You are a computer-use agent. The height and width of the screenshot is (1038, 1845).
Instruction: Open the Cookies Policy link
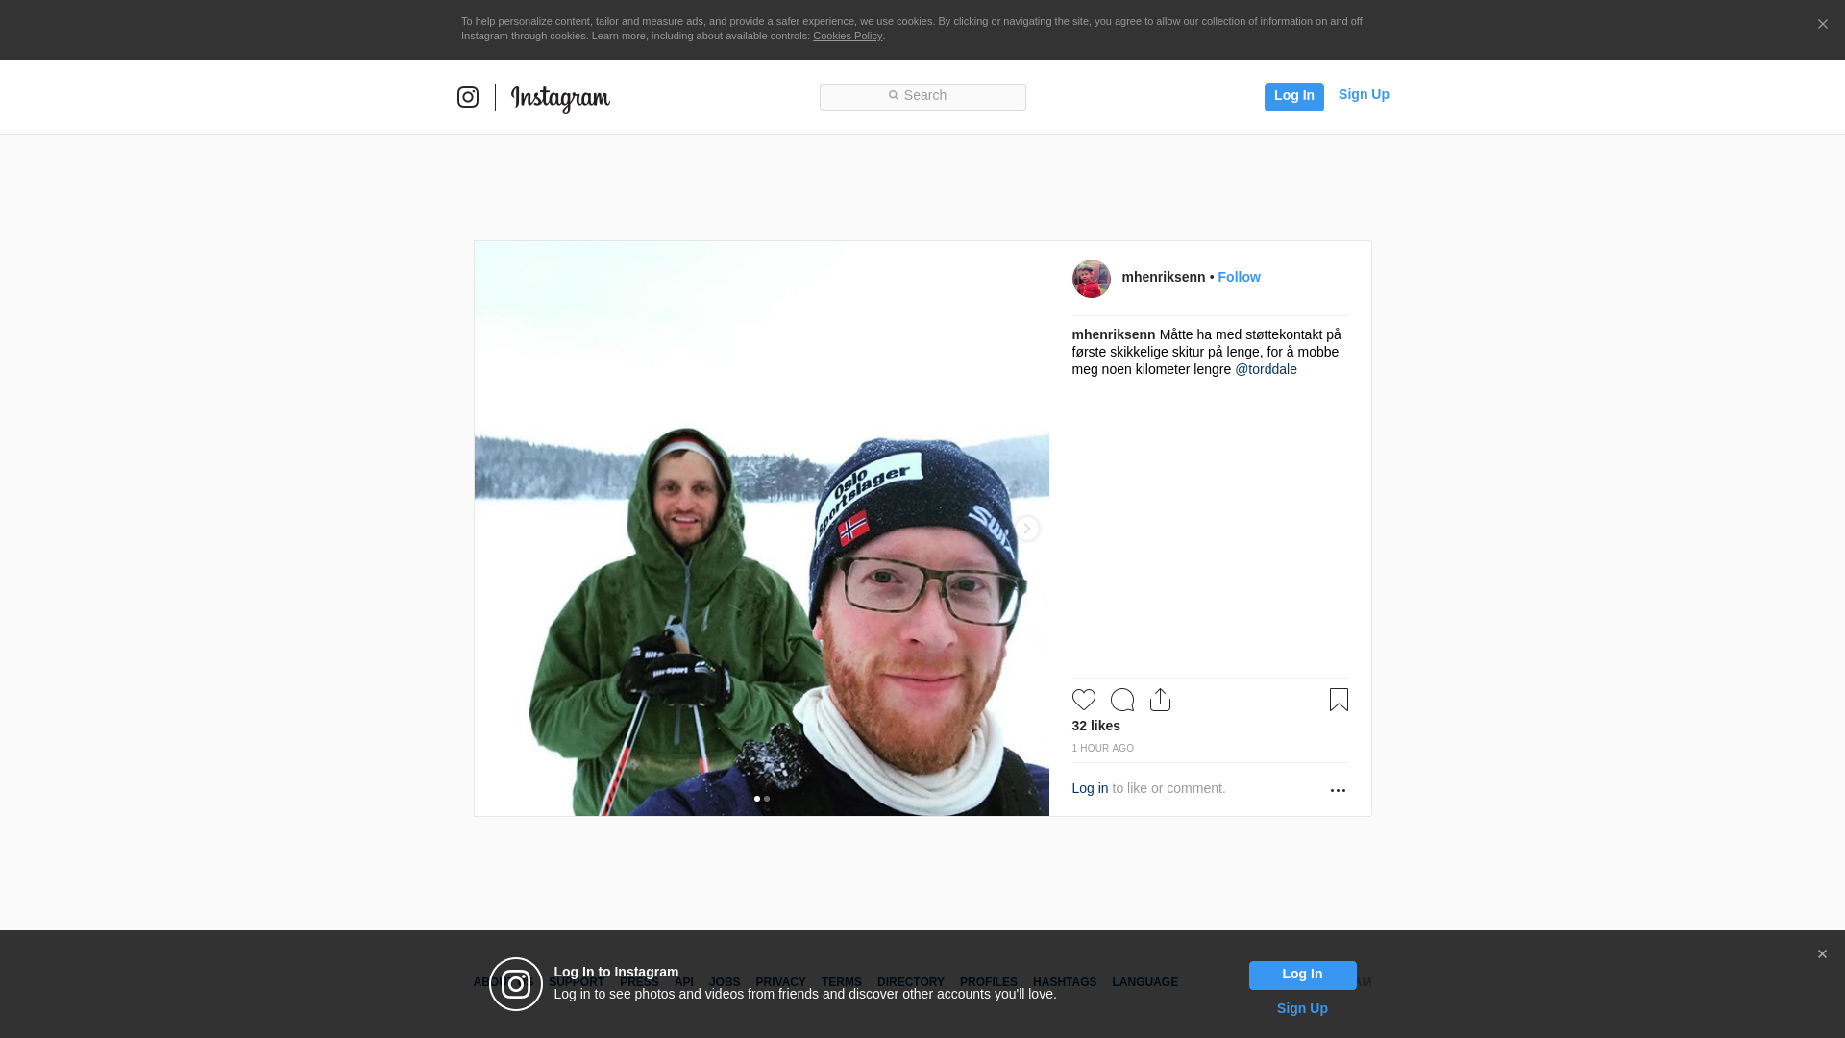pyautogui.click(x=847, y=36)
